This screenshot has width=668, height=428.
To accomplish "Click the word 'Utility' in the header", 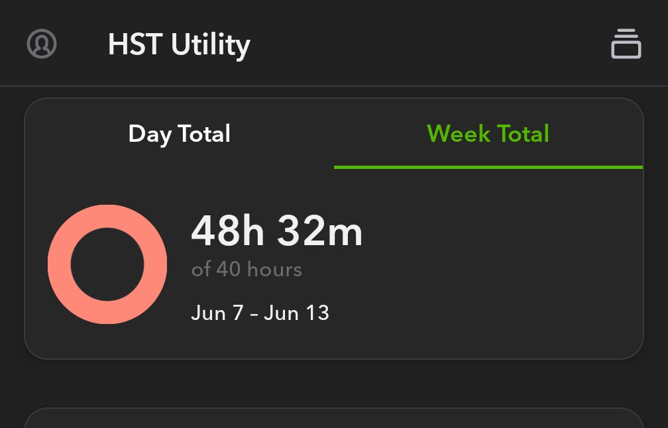I will 211,44.
